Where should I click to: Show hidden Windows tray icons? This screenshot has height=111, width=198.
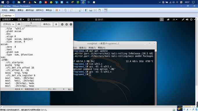click(x=160, y=2)
